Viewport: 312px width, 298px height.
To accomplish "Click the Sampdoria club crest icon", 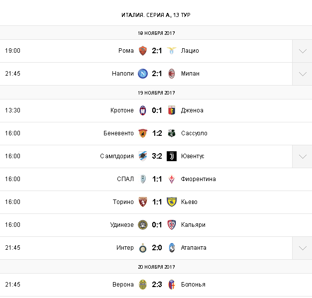I will coord(143,156).
